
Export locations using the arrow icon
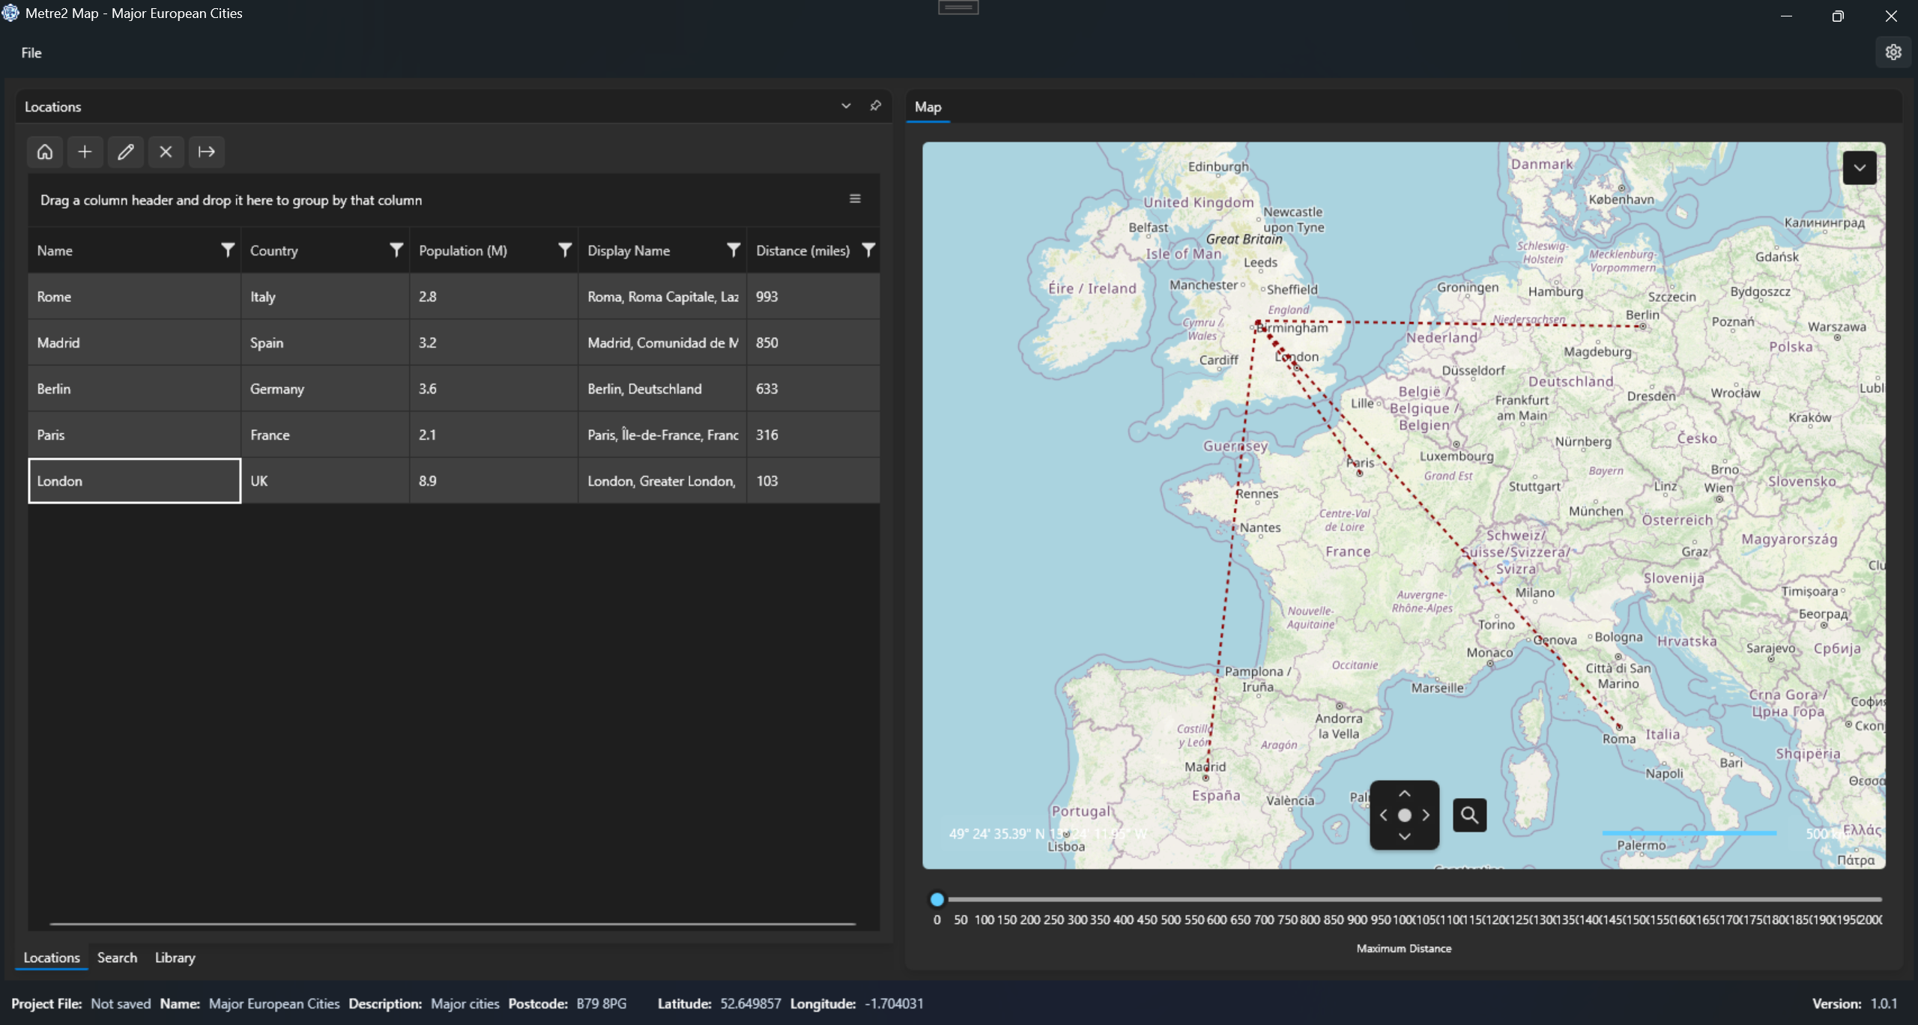(206, 151)
